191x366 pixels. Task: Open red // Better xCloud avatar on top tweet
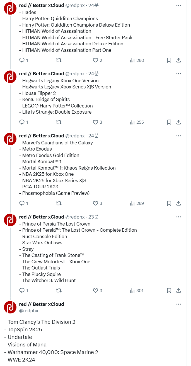(10, 8)
